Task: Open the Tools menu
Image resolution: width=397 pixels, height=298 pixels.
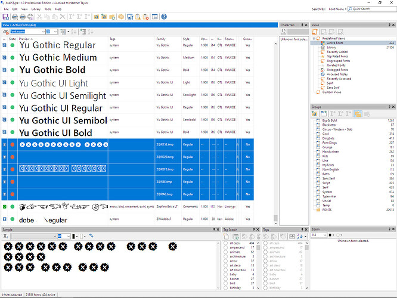Action: [48, 9]
